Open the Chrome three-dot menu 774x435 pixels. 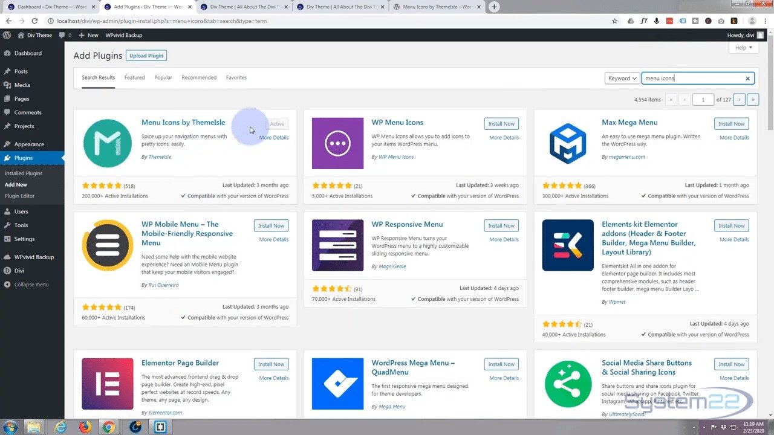[x=766, y=21]
